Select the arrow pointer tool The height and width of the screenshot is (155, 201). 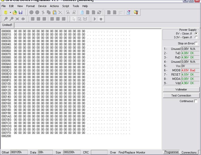click(74, 19)
